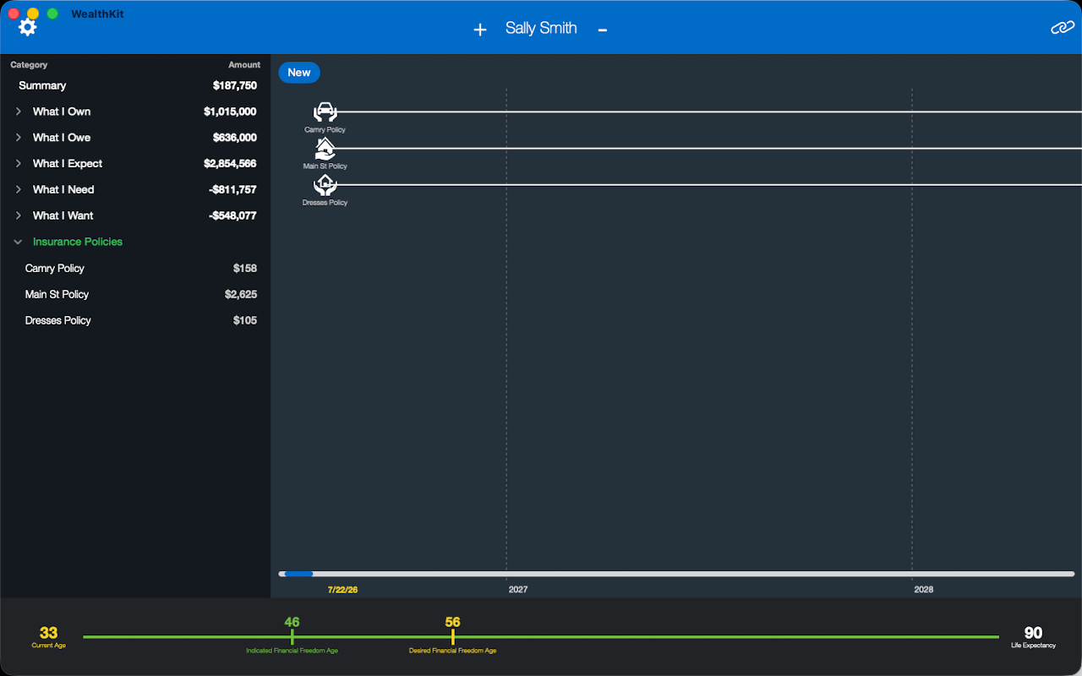Click the Current Age 33 value
This screenshot has height=676, width=1082.
[49, 633]
